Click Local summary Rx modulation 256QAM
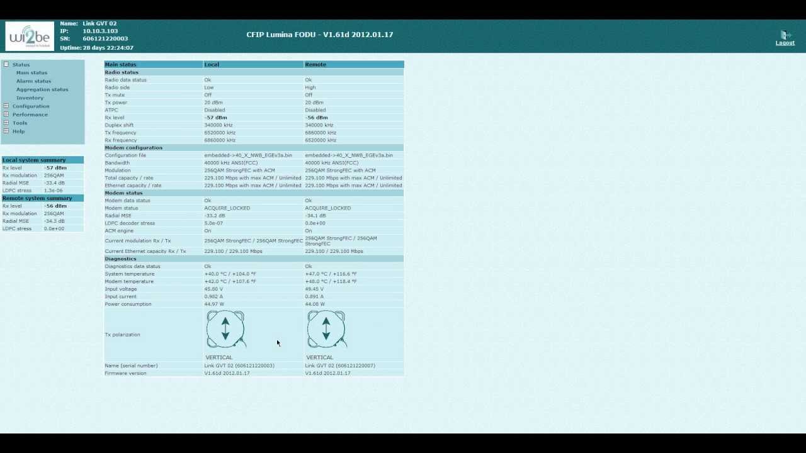Image resolution: width=806 pixels, height=453 pixels. coord(54,176)
